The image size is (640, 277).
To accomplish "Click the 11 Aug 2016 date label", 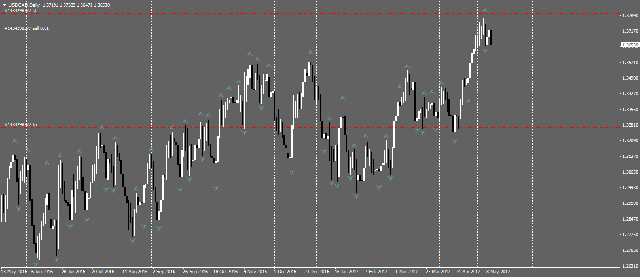I will pyautogui.click(x=135, y=272).
